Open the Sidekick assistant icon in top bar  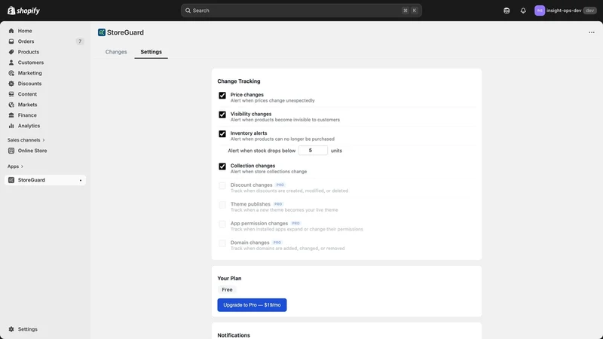pos(507,11)
